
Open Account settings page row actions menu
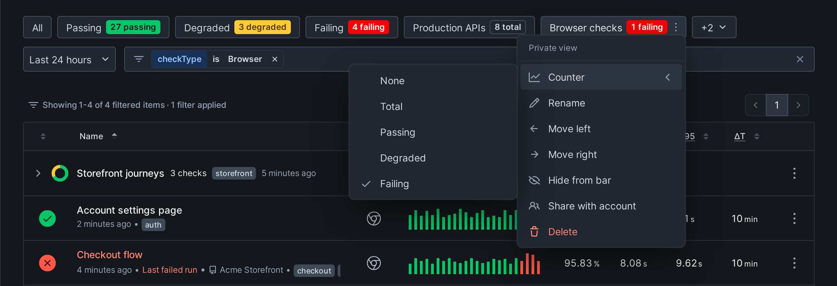click(x=794, y=219)
